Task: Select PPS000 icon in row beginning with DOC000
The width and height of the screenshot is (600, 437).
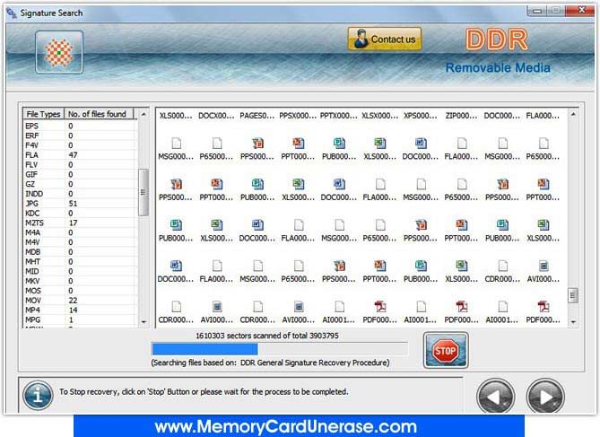Action: click(339, 266)
